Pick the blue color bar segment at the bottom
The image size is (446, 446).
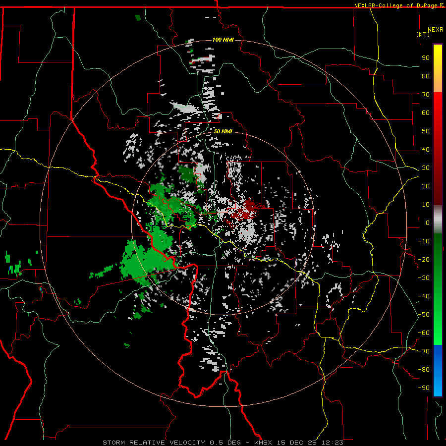tap(438, 371)
